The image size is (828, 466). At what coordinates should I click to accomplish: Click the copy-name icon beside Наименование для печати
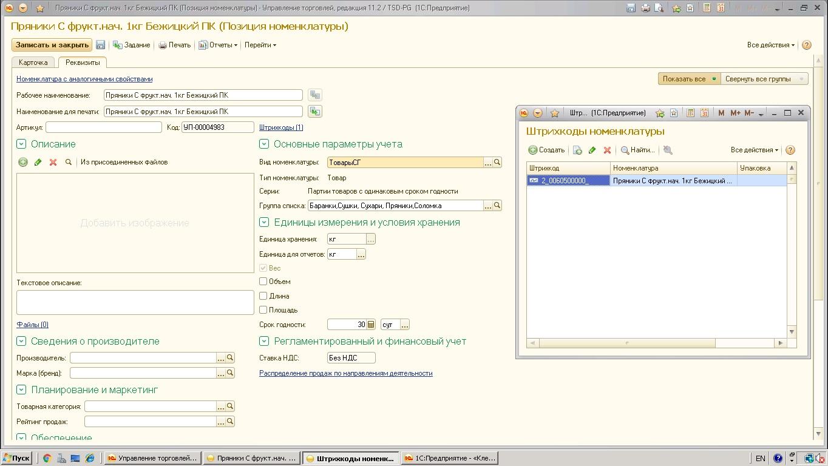click(x=314, y=111)
